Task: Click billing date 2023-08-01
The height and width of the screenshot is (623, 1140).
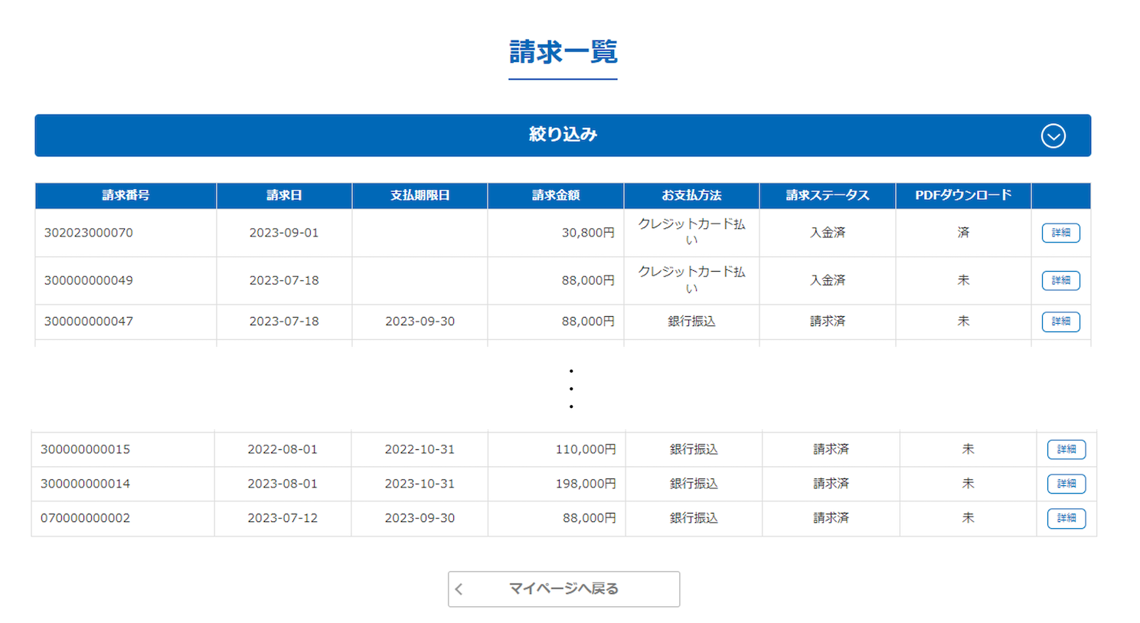Action: point(283,484)
